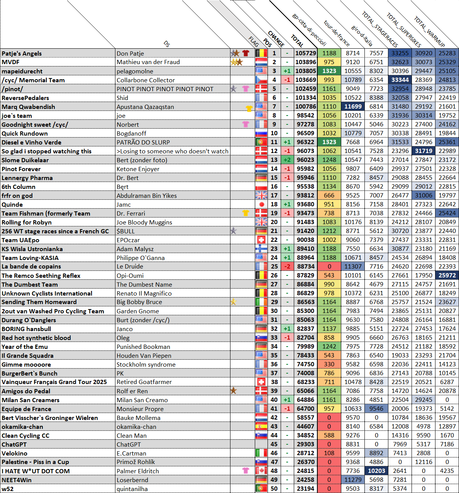Select the red -2 change cell for La bande de copains

click(x=287, y=267)
